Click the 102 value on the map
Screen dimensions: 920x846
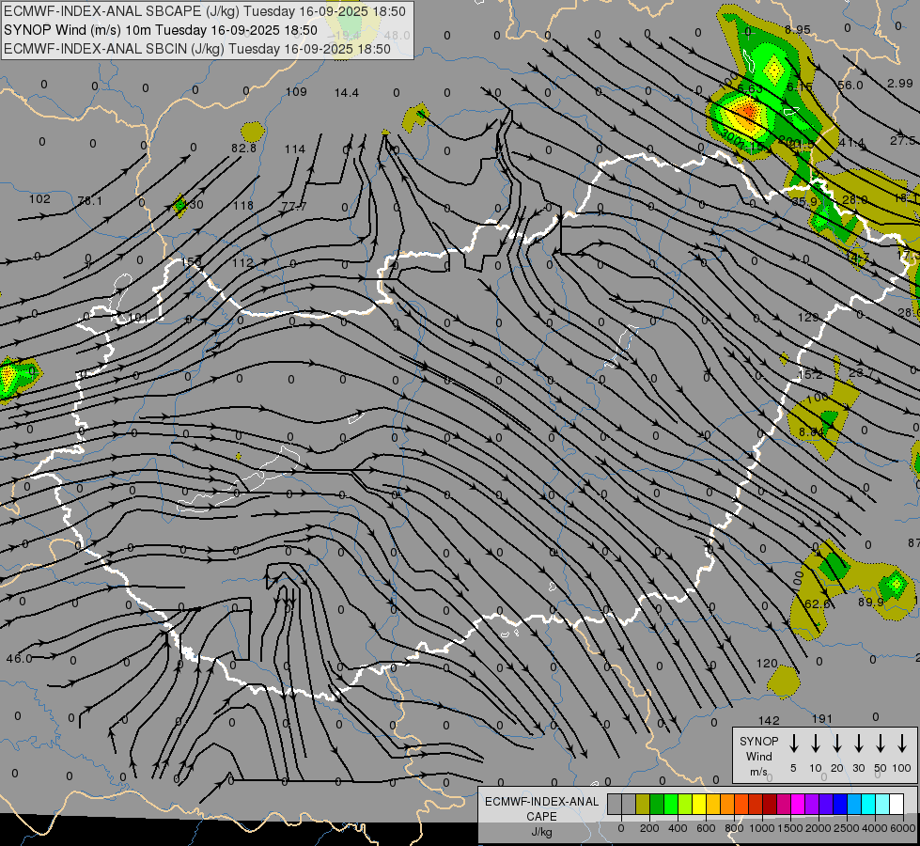point(39,198)
